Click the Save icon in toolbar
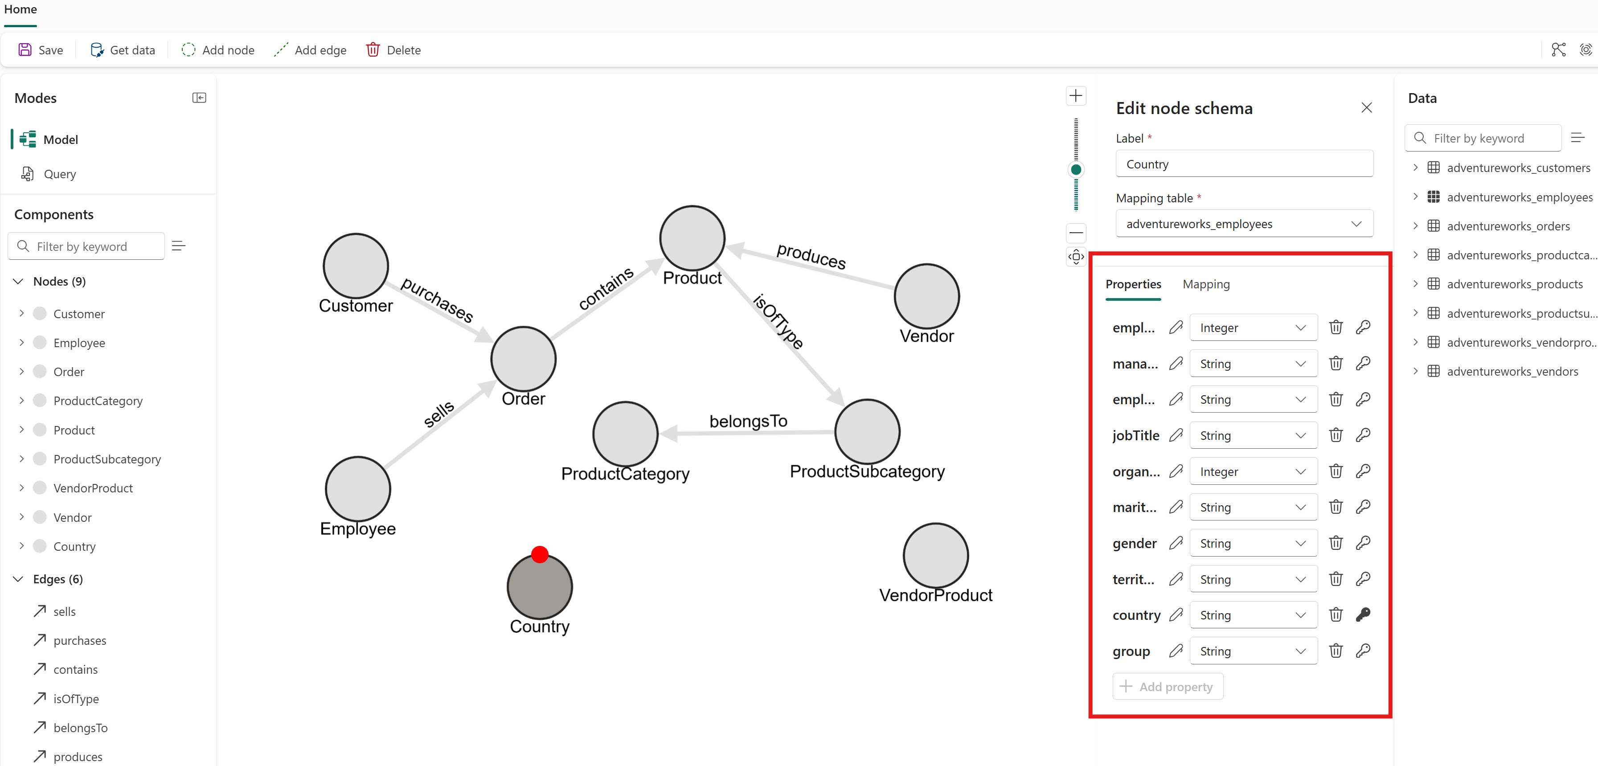This screenshot has height=766, width=1598. coord(25,49)
